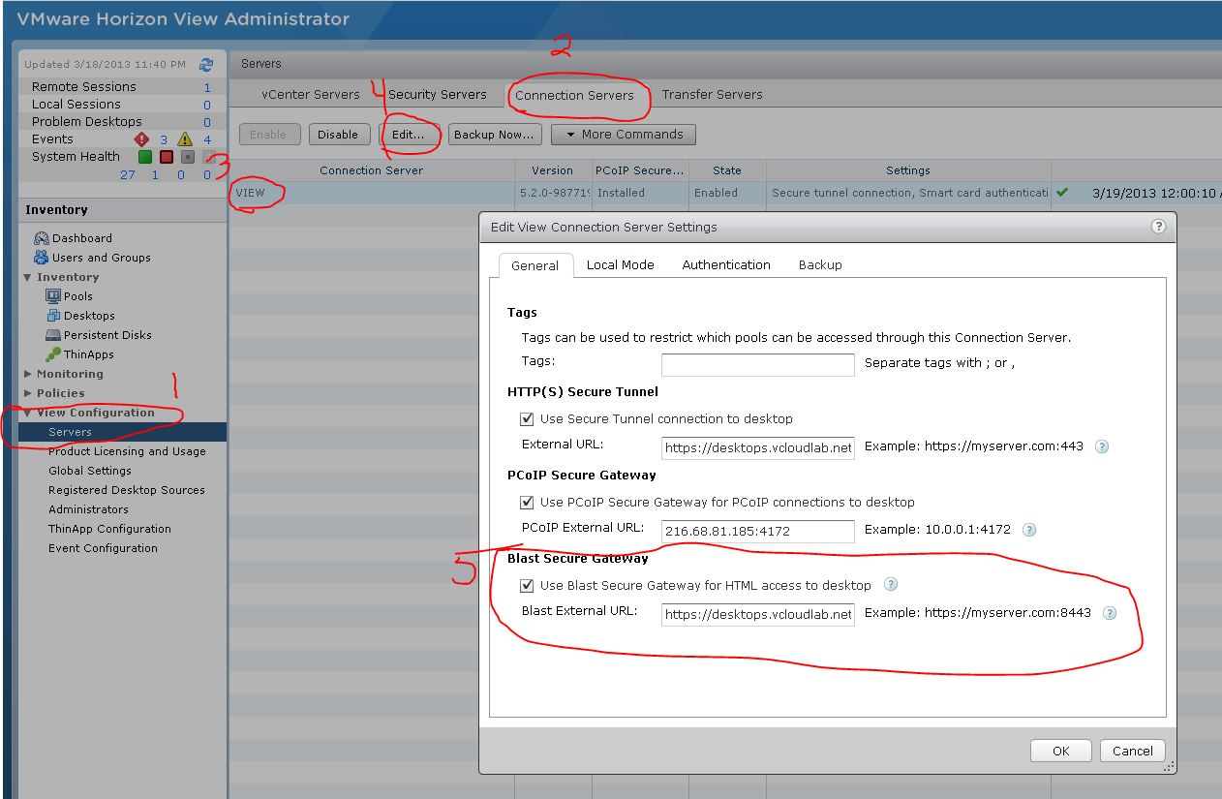Image resolution: width=1222 pixels, height=799 pixels.
Task: Sort by the Version column header
Action: 553,170
